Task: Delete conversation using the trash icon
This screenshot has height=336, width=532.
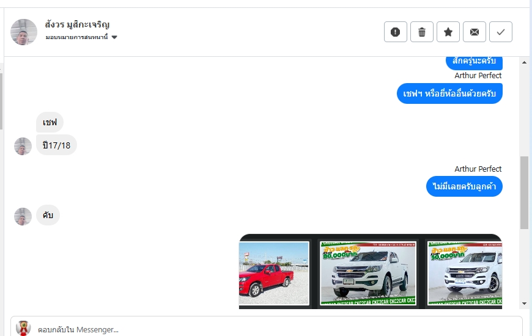Action: (x=422, y=32)
